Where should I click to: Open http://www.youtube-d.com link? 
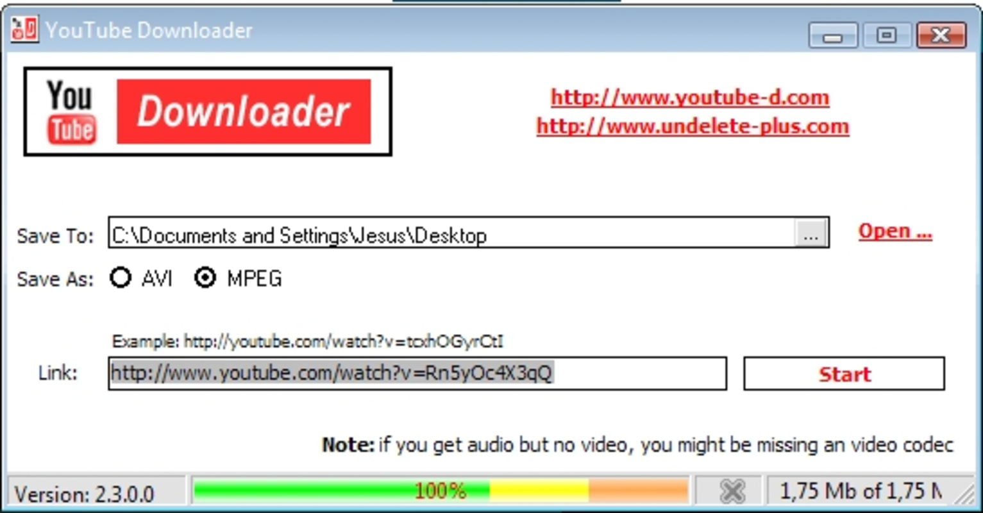click(691, 97)
